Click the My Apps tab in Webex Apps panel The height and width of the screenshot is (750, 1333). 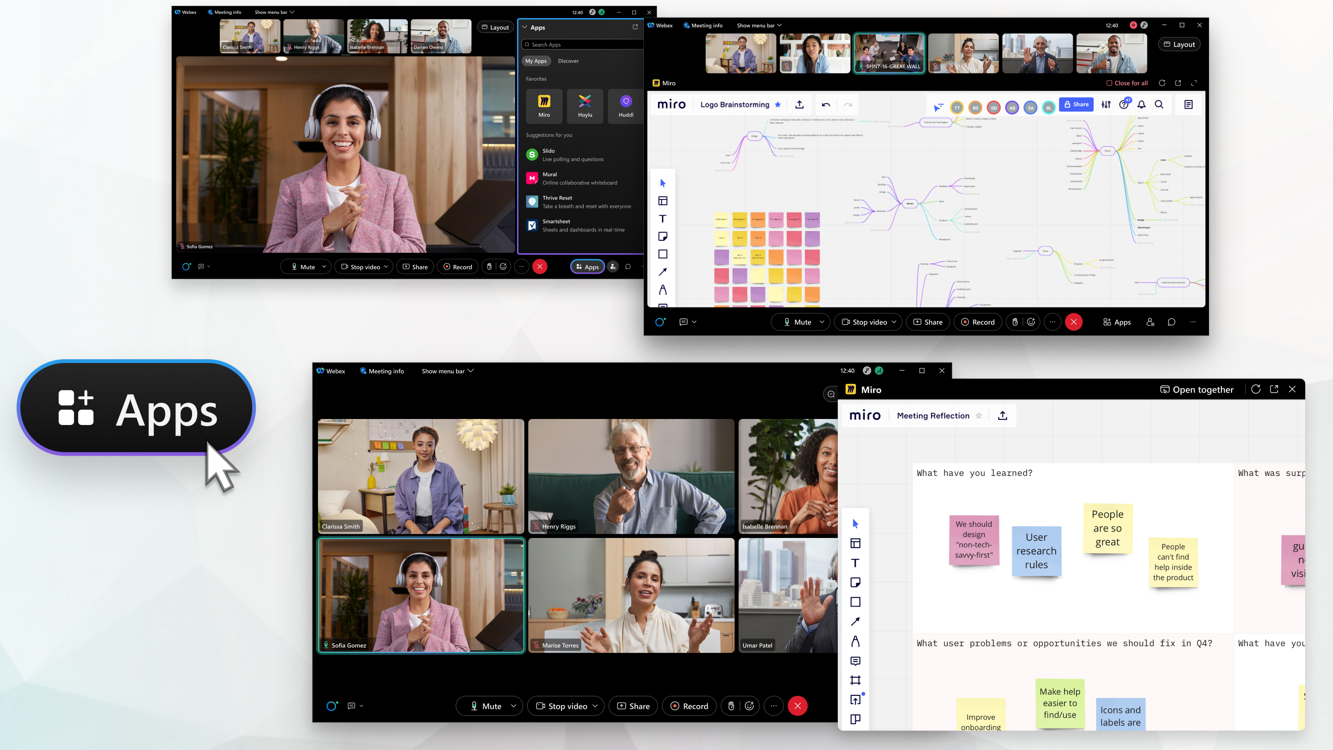tap(536, 61)
